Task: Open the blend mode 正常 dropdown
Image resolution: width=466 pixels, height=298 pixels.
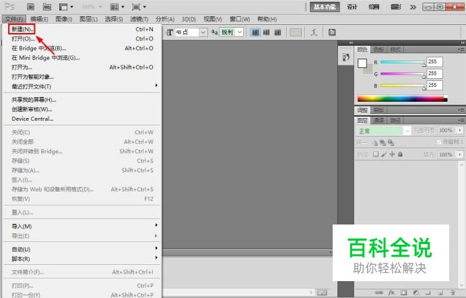Action: pyautogui.click(x=383, y=131)
